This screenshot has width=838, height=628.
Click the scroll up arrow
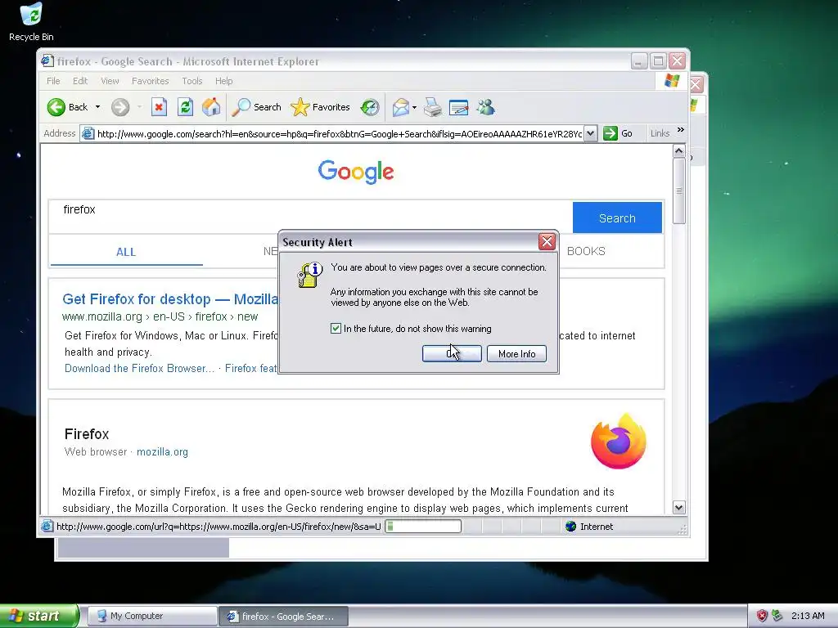tap(678, 151)
